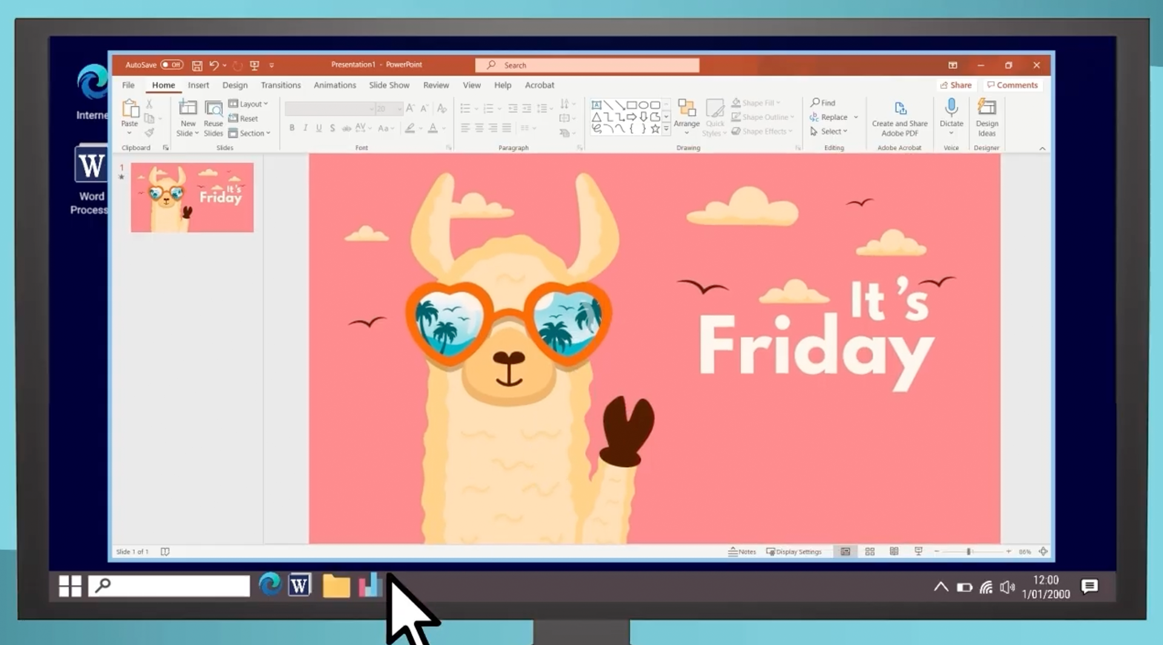This screenshot has height=645, width=1163.
Task: Toggle the AutoSave switch
Action: (172, 65)
